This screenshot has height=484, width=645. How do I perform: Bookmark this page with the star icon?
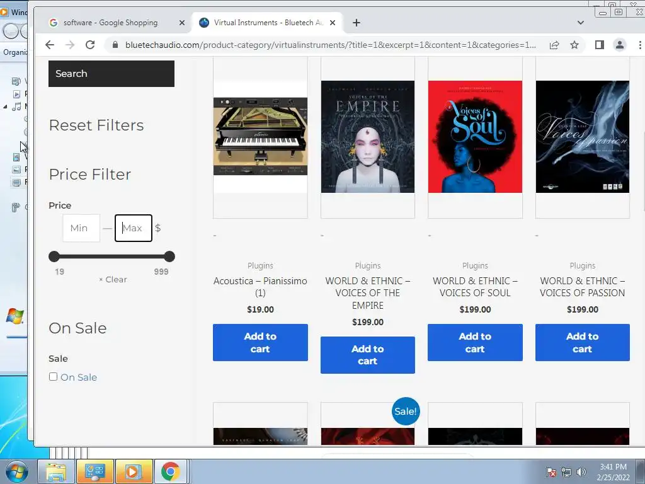574,45
